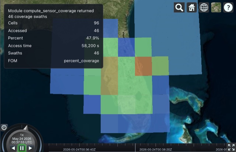The image size is (236, 152).
Task: Click the Access time value 58,200 s
Action: click(x=90, y=46)
